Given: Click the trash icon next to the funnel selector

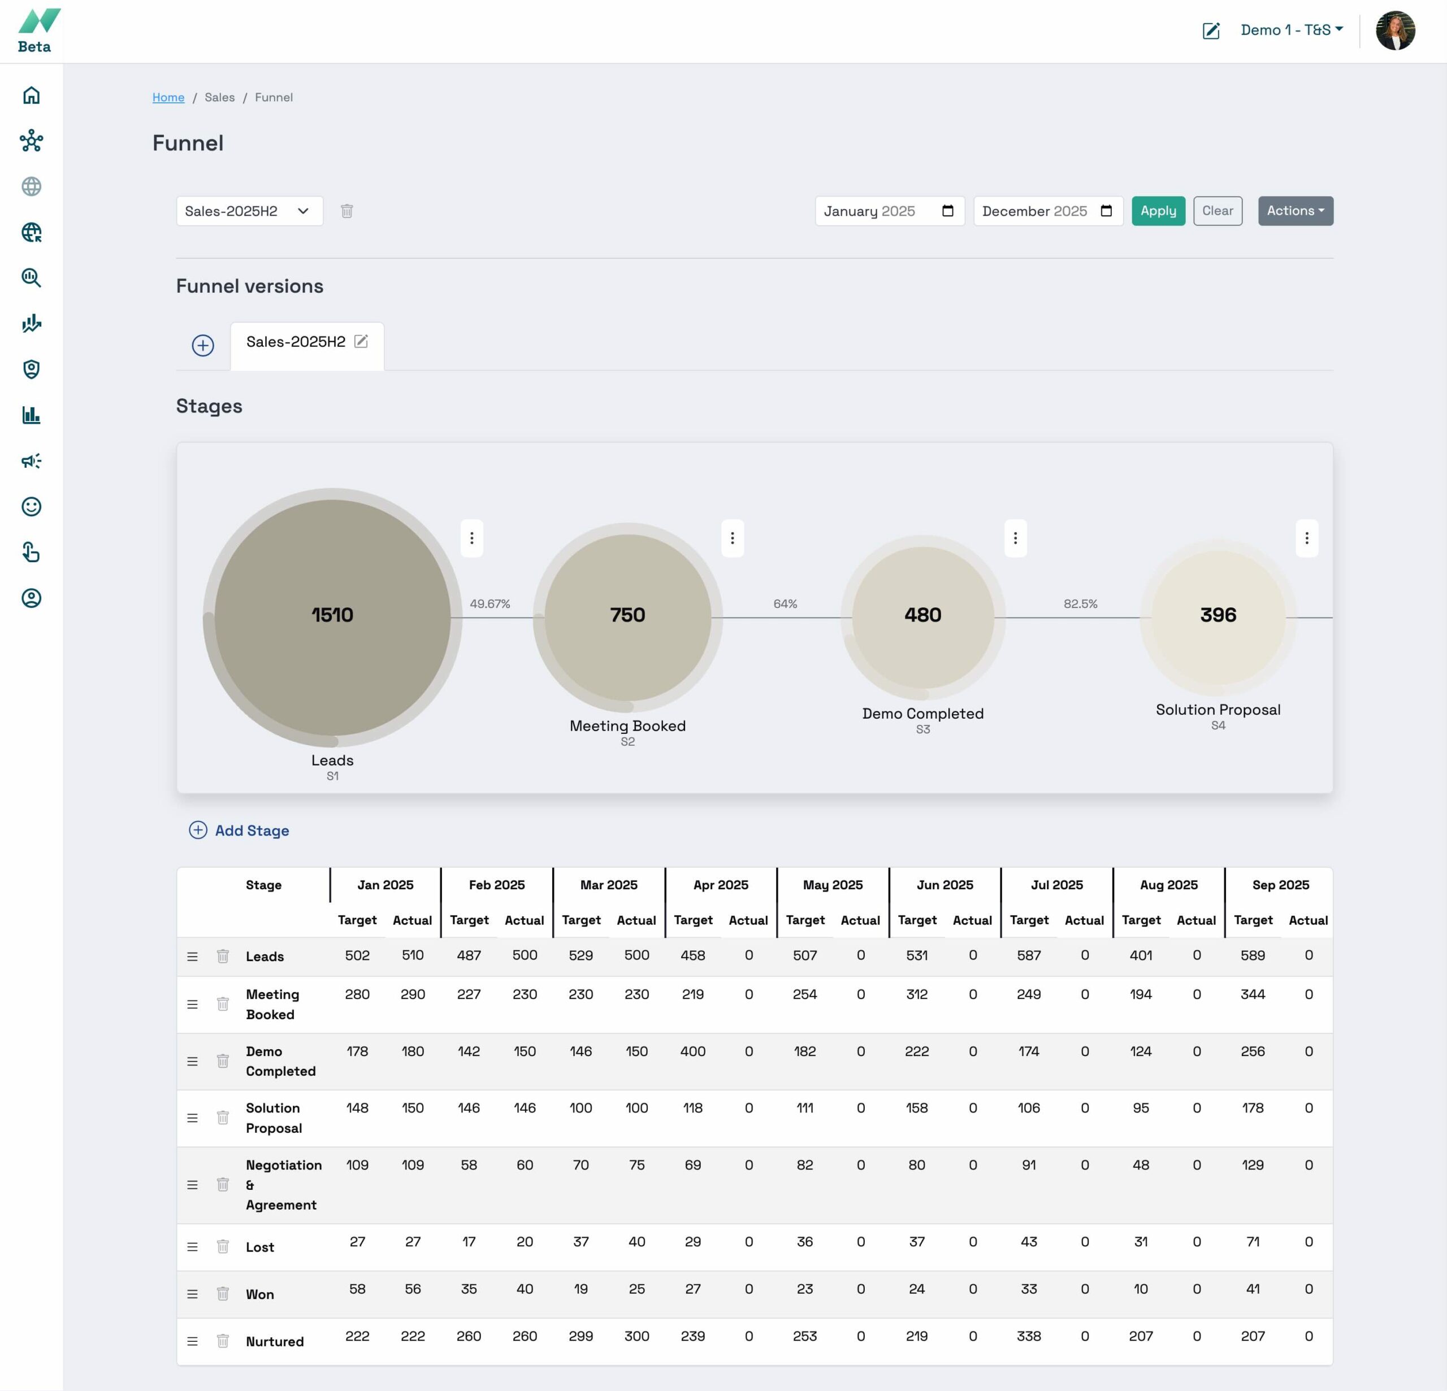Looking at the screenshot, I should point(346,211).
